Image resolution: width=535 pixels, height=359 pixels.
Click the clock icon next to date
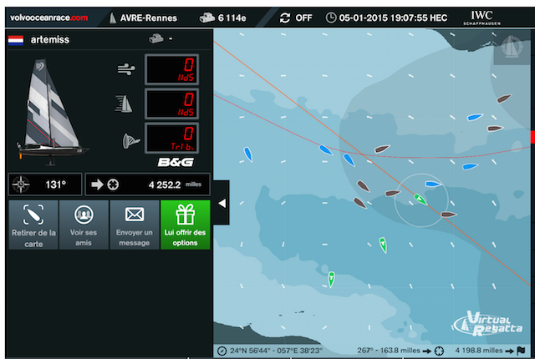pyautogui.click(x=332, y=17)
